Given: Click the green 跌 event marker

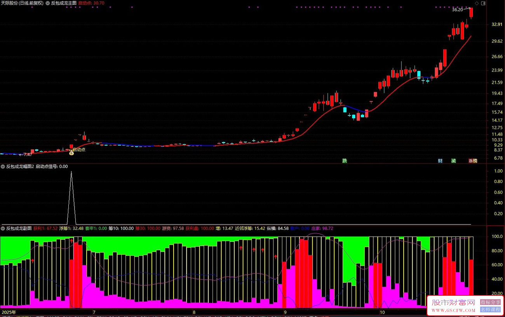Looking at the screenshot, I should 345,161.
